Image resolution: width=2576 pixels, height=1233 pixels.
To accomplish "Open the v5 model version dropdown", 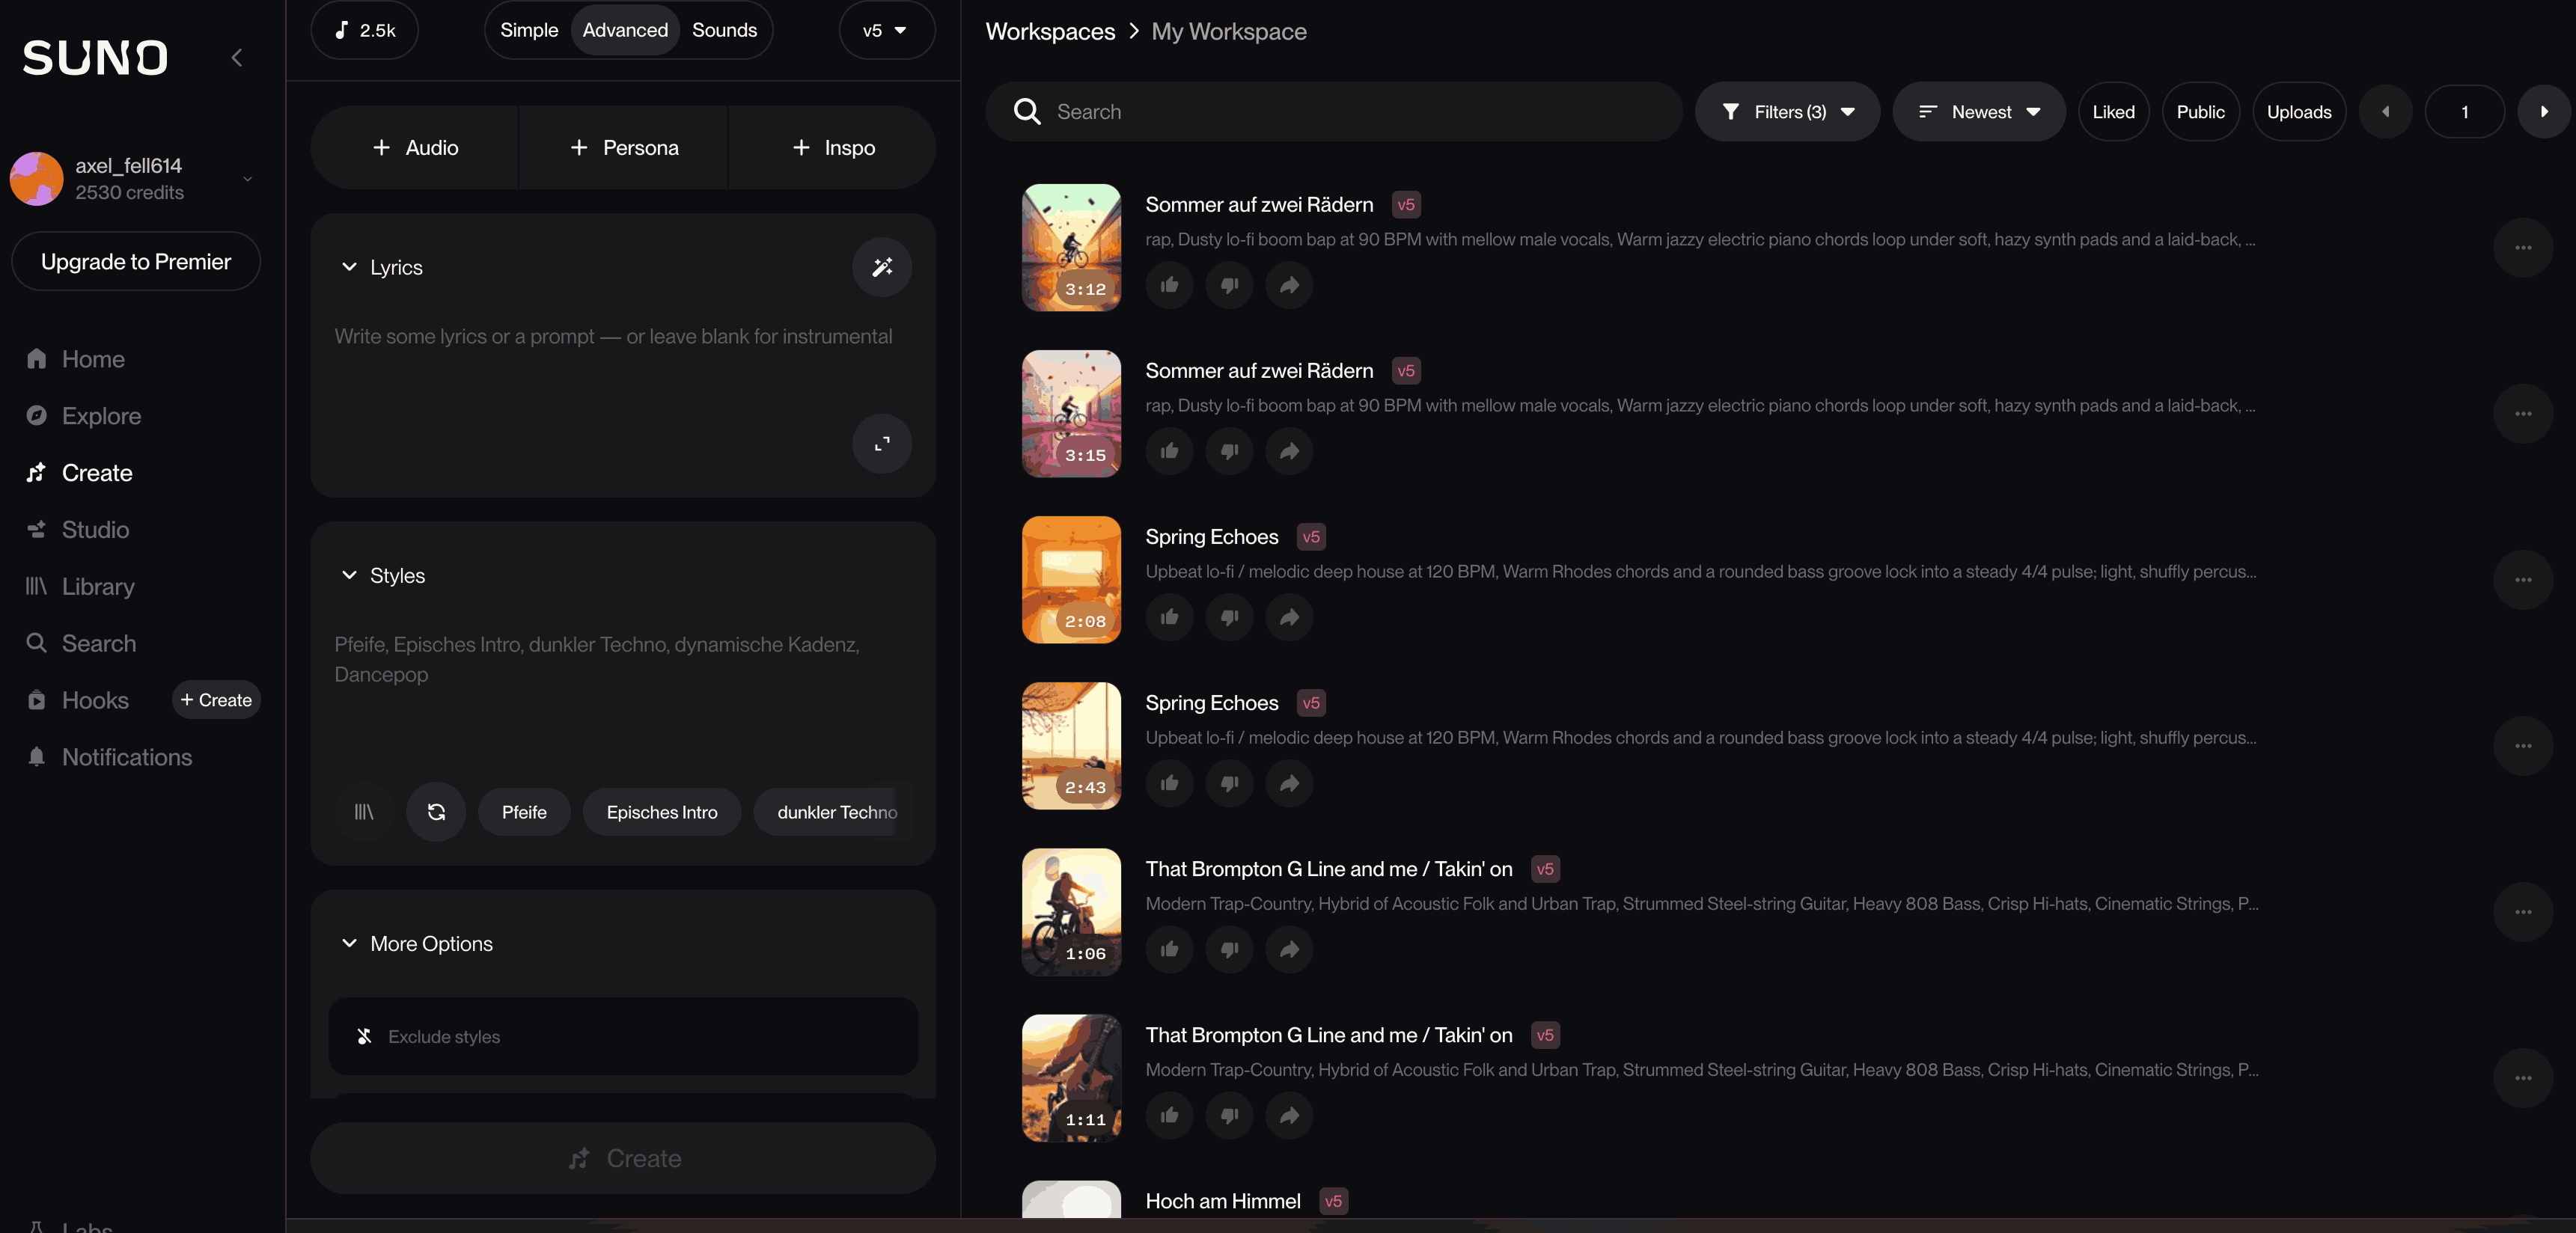I will pos(885,30).
